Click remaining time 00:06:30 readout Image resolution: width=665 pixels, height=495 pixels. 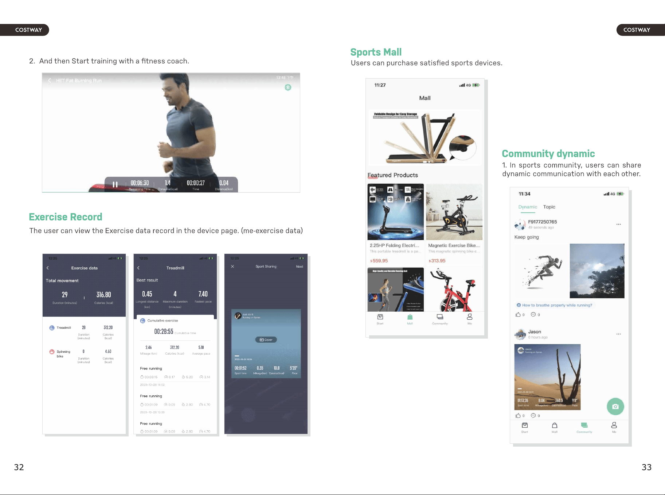coord(140,183)
